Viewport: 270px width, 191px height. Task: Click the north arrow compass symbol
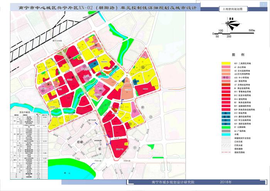(232, 24)
